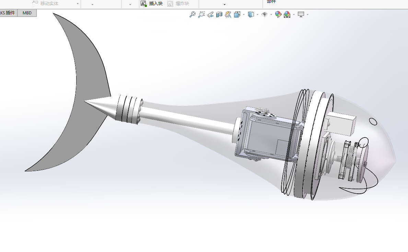Expand the Apply Scene dropdown arrow

click(294, 14)
